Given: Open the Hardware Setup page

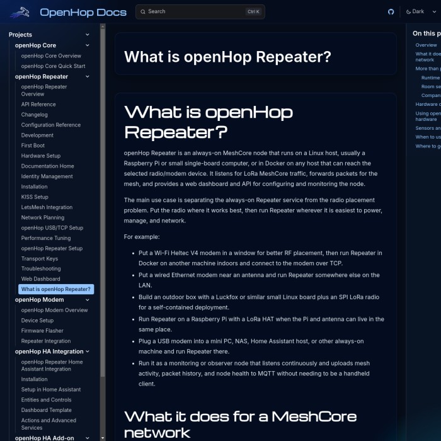Looking at the screenshot, I should 41,156.
